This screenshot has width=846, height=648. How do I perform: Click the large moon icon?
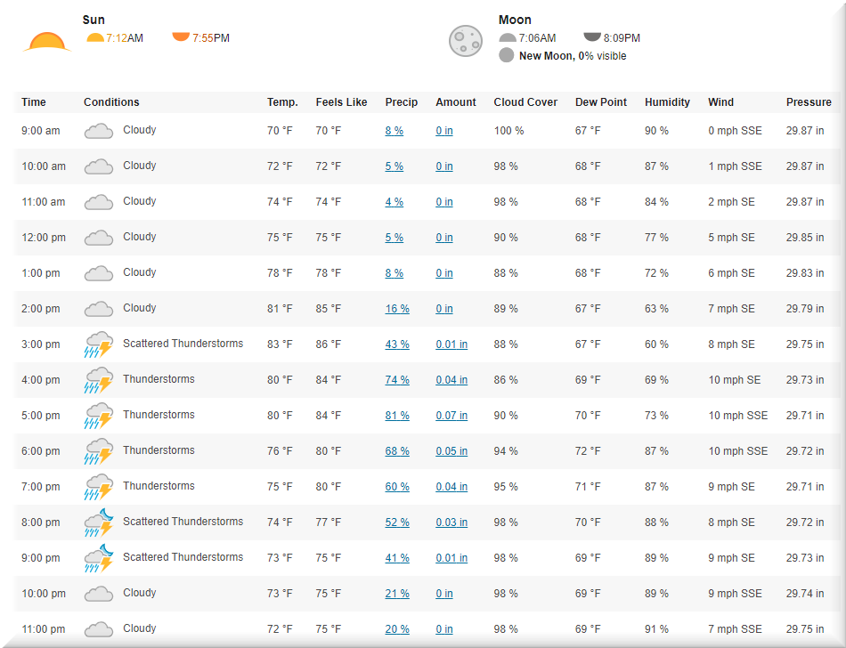(x=465, y=40)
